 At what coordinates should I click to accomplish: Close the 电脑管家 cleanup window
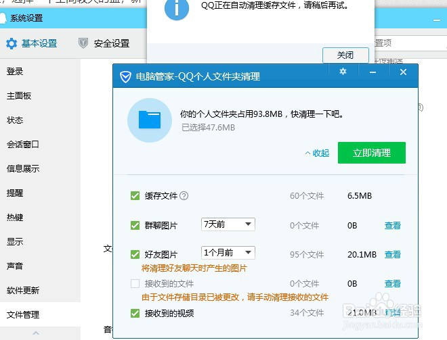point(403,72)
